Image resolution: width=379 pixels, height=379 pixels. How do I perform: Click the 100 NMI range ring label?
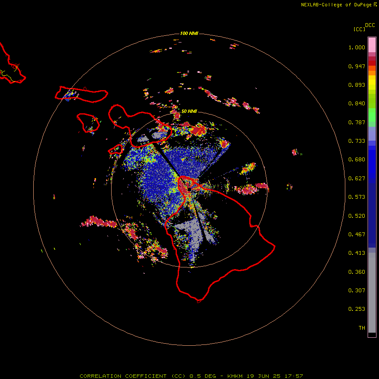tap(189, 33)
